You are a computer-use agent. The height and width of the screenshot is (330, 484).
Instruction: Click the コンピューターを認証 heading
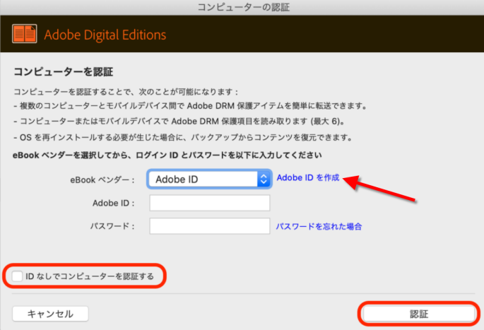pos(64,72)
